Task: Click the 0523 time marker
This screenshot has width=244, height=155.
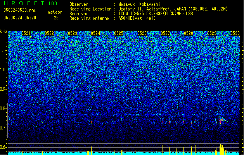Action: (73, 33)
